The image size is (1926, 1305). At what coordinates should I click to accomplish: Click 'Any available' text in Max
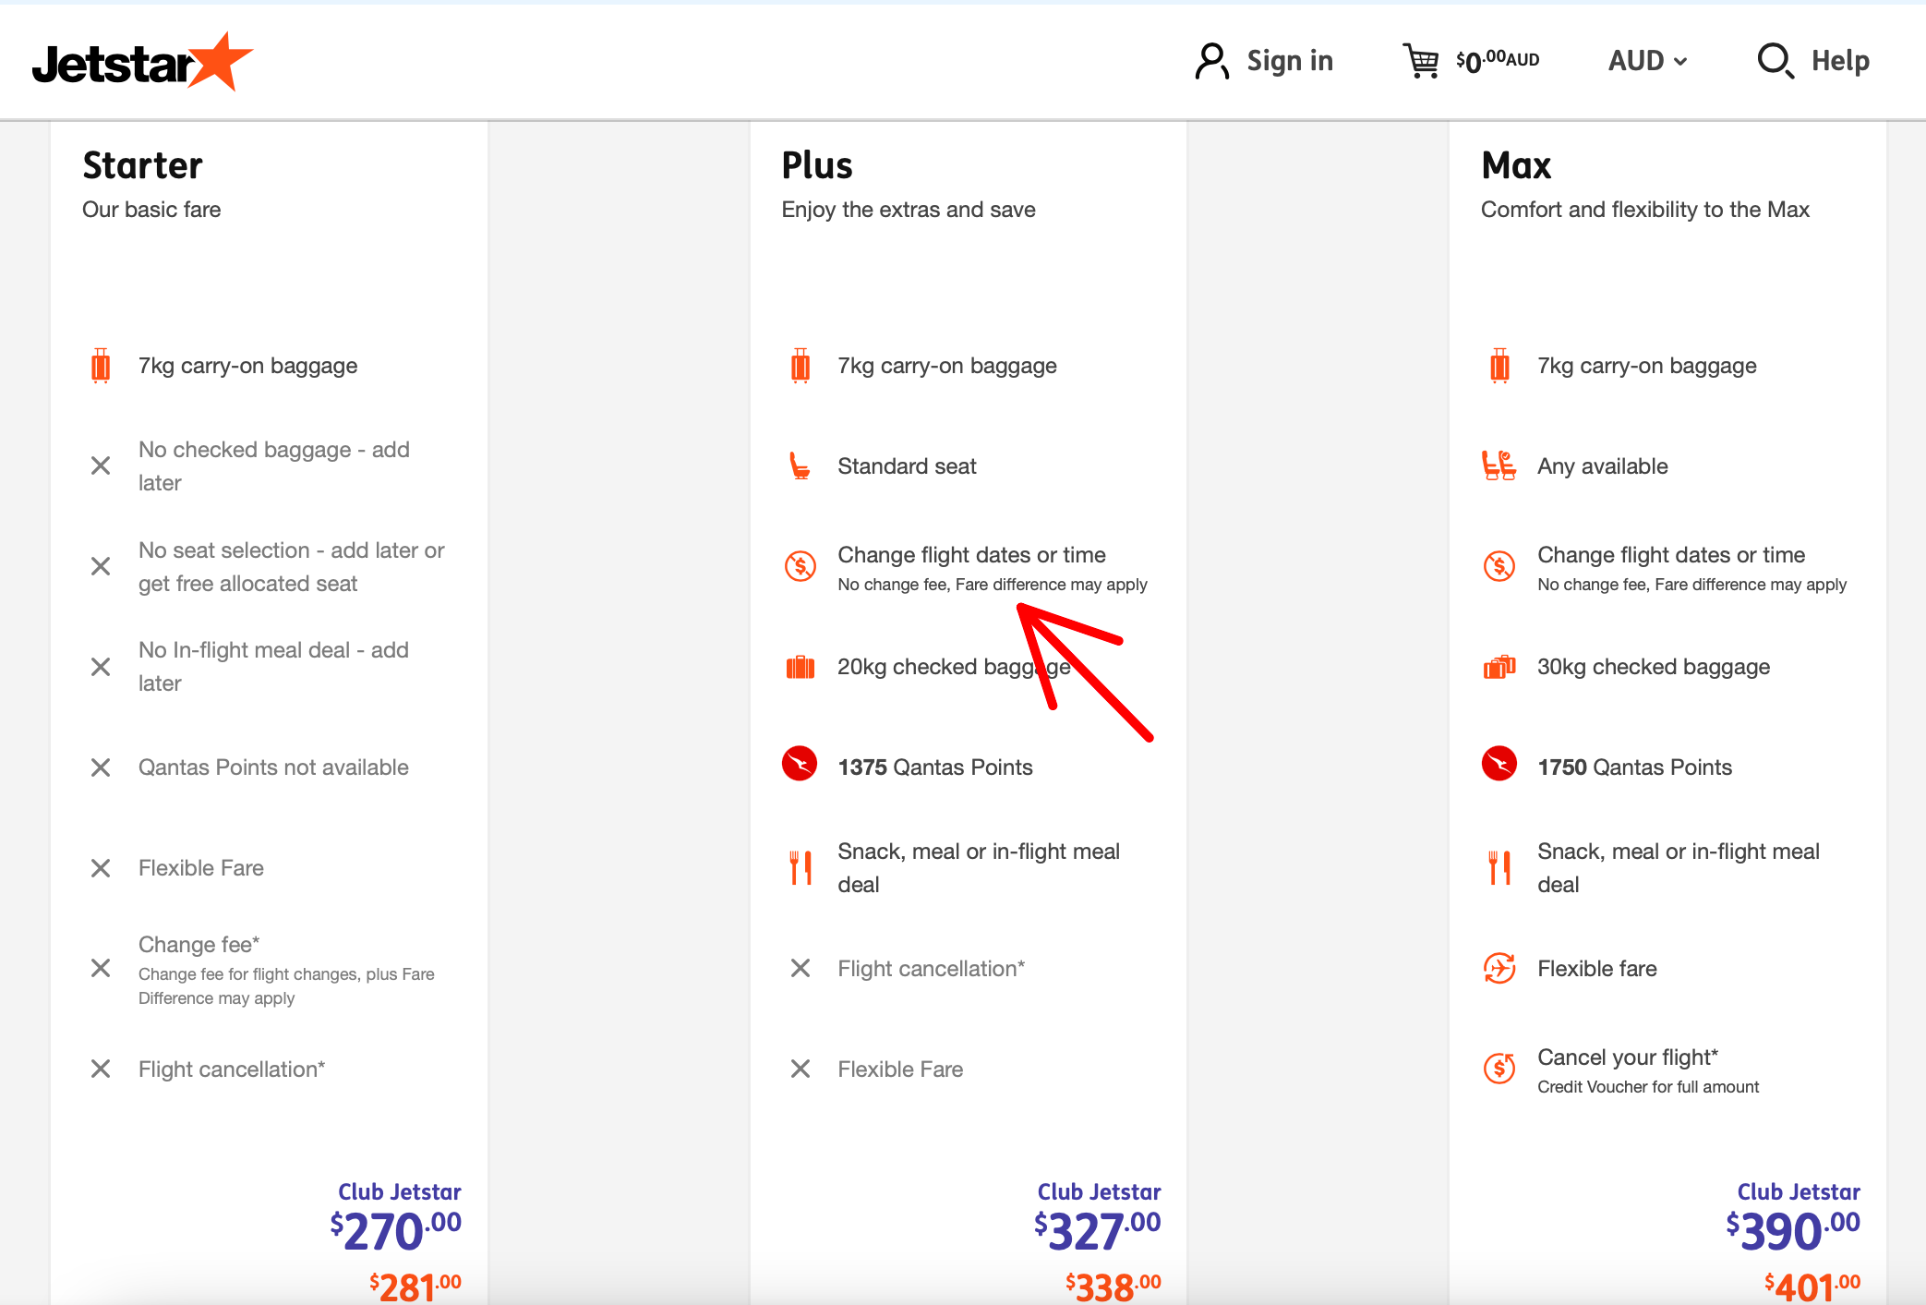pos(1603,466)
